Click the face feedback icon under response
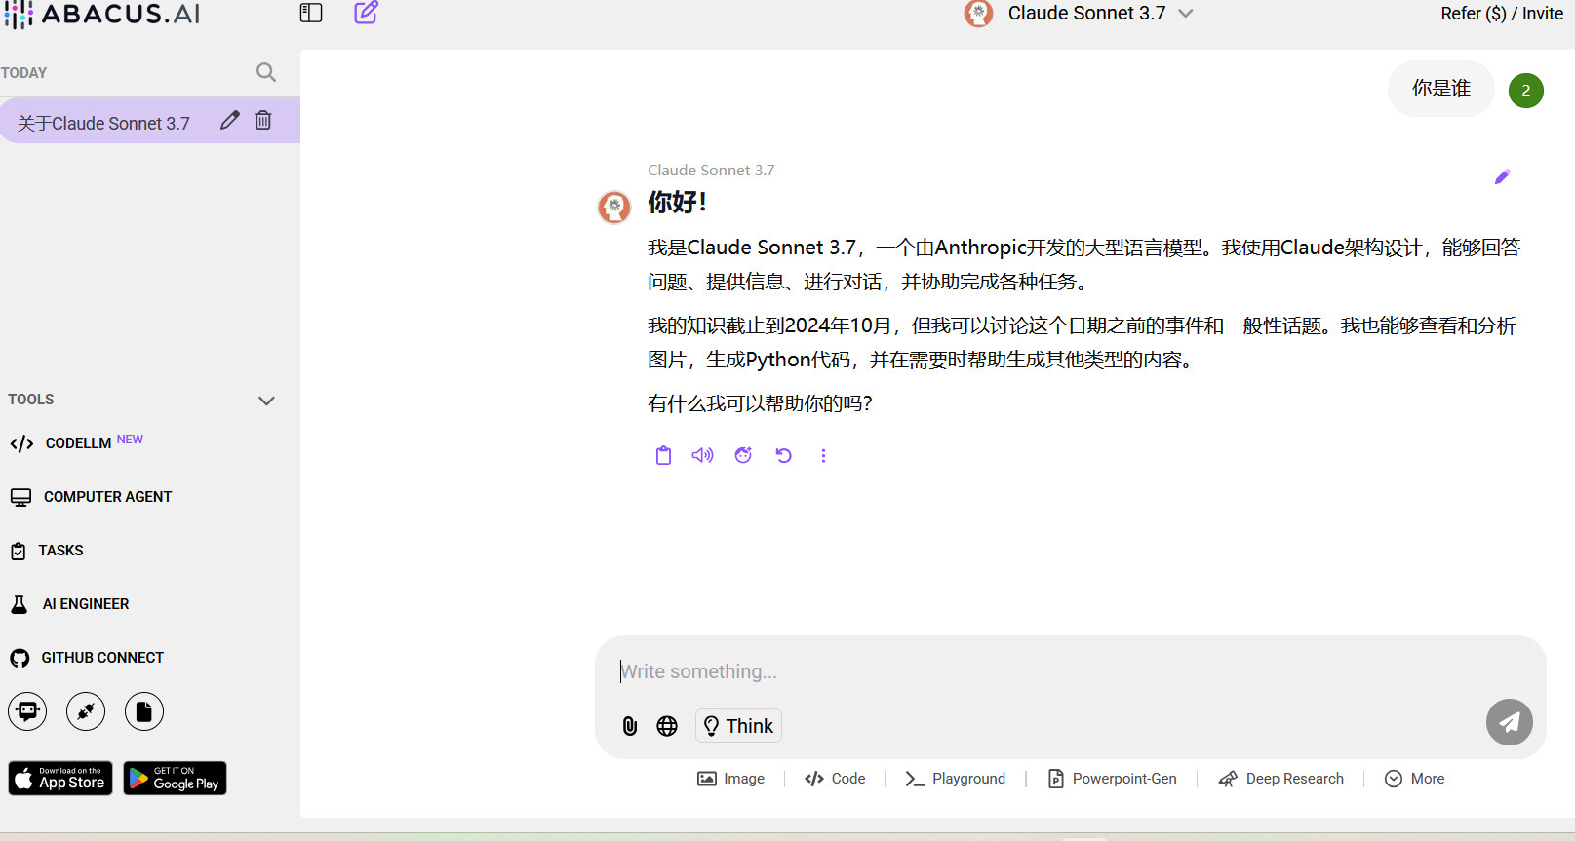The image size is (1575, 841). (743, 455)
